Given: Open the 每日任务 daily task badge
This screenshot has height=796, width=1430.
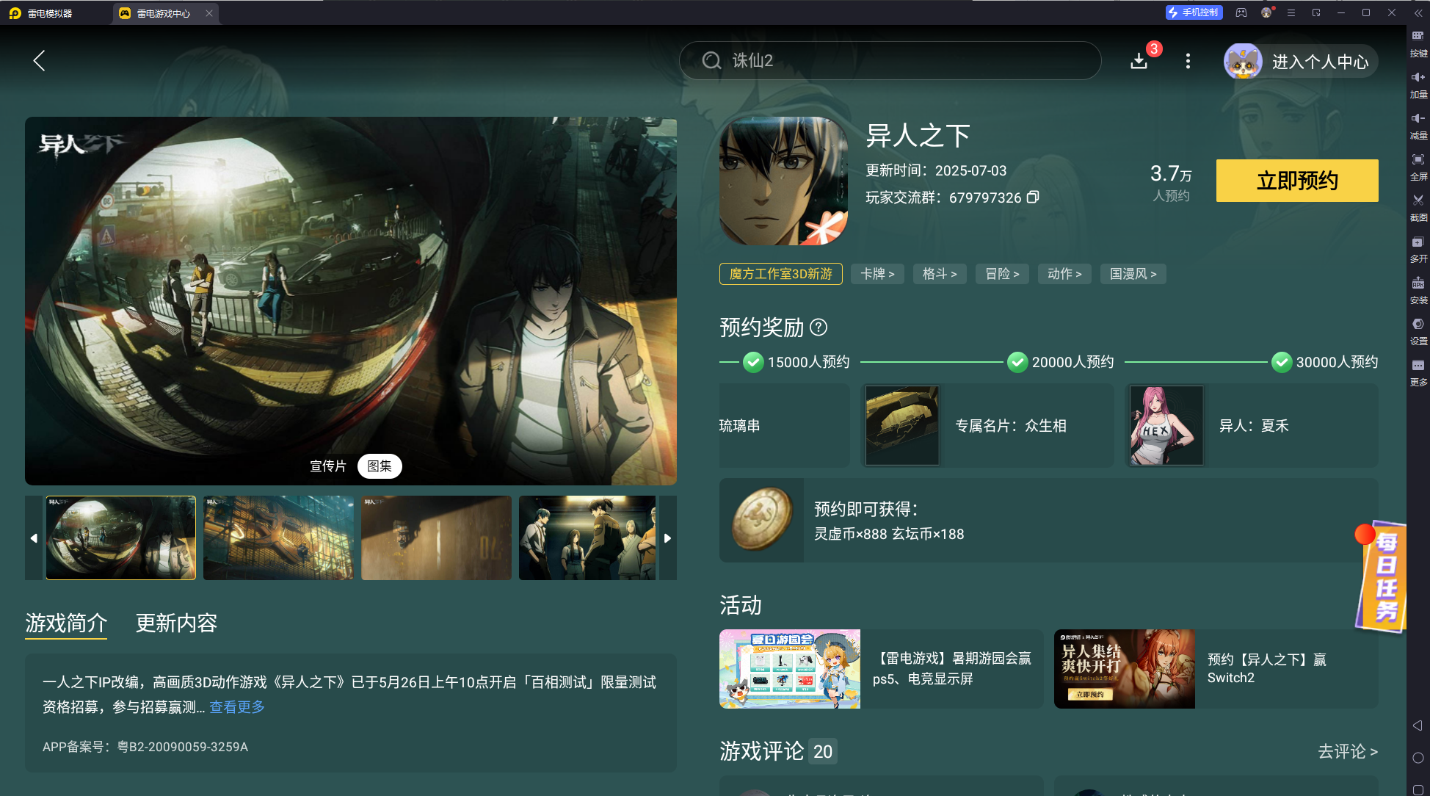Looking at the screenshot, I should (1381, 577).
